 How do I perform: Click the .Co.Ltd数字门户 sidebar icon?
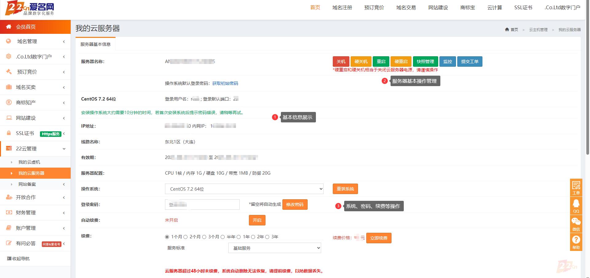[9, 57]
